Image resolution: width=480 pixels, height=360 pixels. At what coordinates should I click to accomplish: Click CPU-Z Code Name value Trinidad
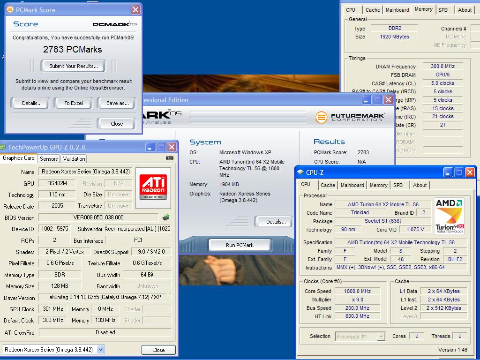(360, 212)
